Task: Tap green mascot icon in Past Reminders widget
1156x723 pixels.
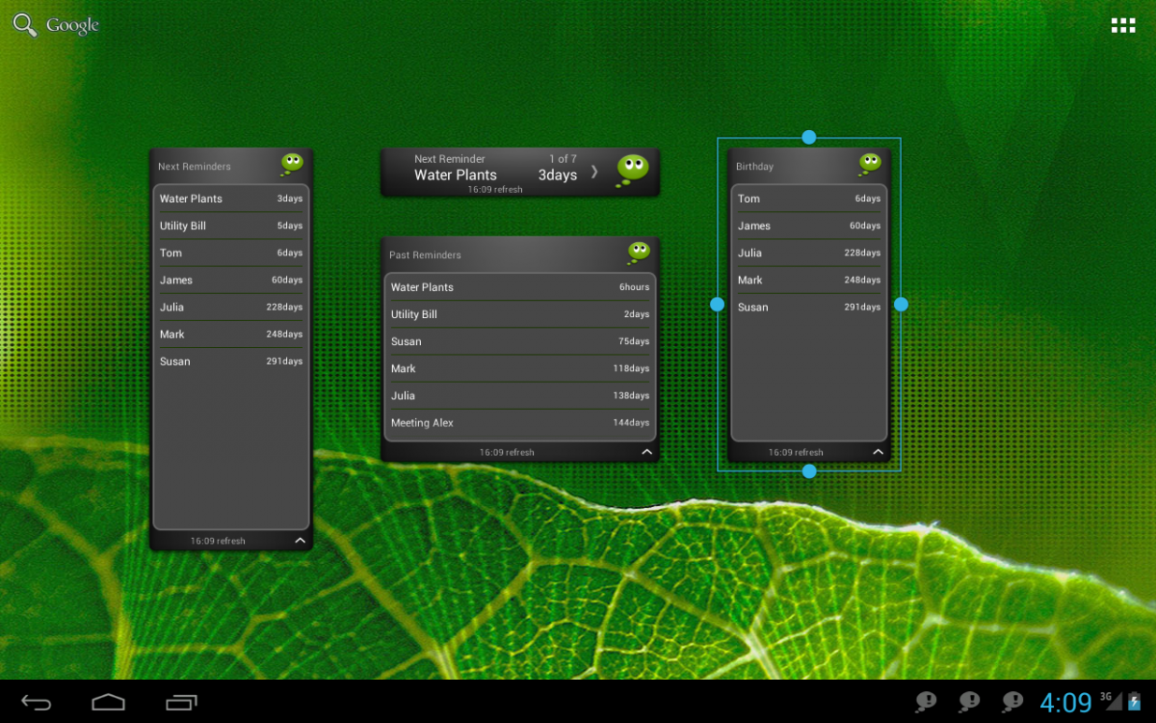Action: click(639, 253)
